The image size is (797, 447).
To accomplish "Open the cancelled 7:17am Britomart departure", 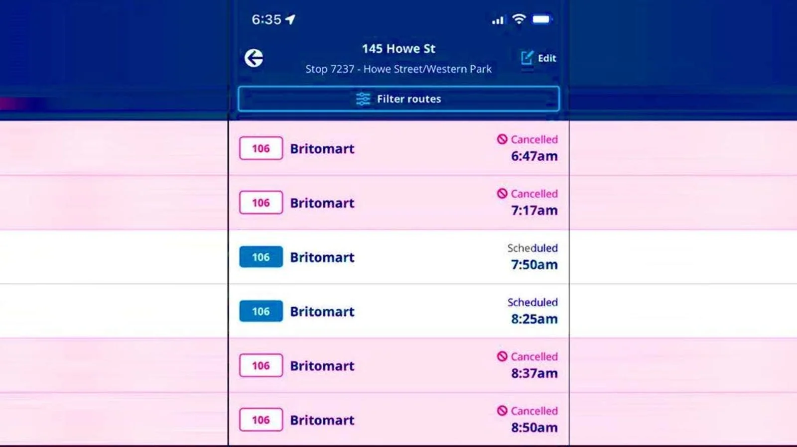I will click(x=398, y=203).
